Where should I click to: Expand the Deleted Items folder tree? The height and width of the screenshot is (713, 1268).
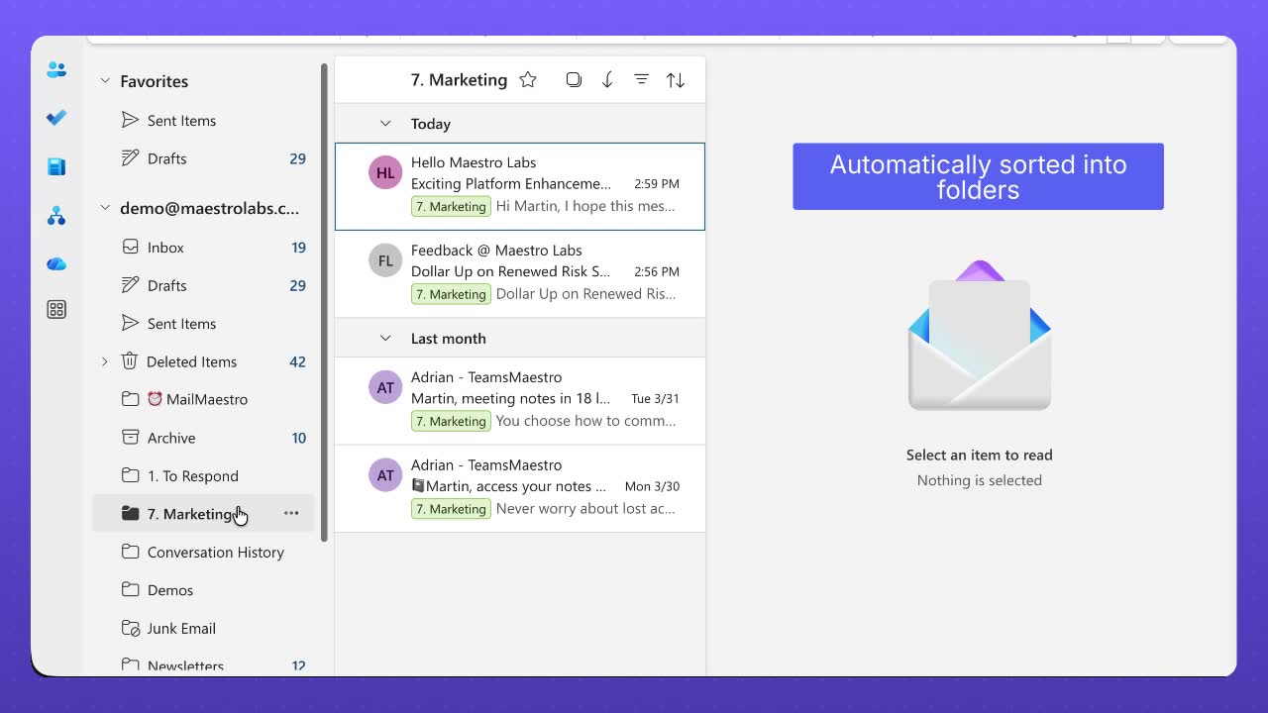[105, 361]
